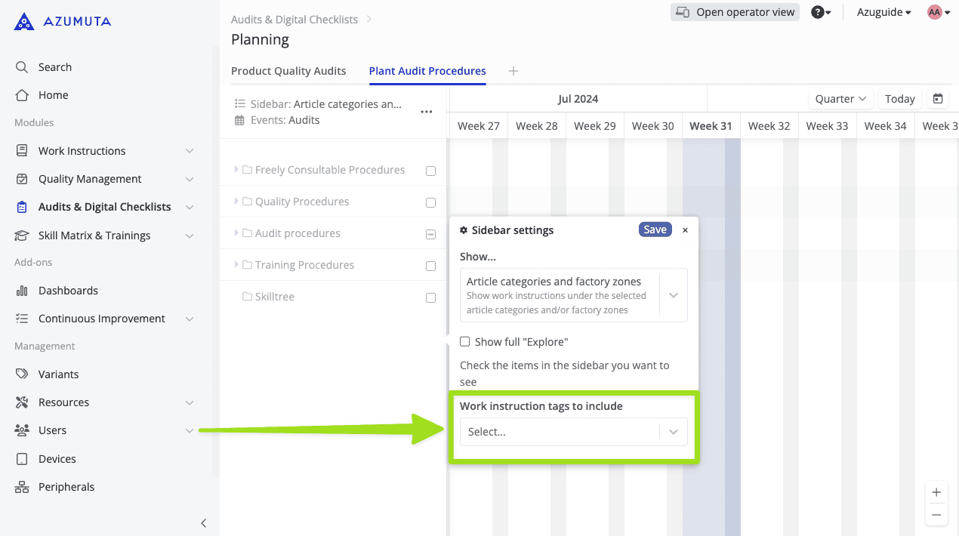This screenshot has width=959, height=536.
Task: Open the three-dots sidebar options menu
Action: pyautogui.click(x=427, y=112)
